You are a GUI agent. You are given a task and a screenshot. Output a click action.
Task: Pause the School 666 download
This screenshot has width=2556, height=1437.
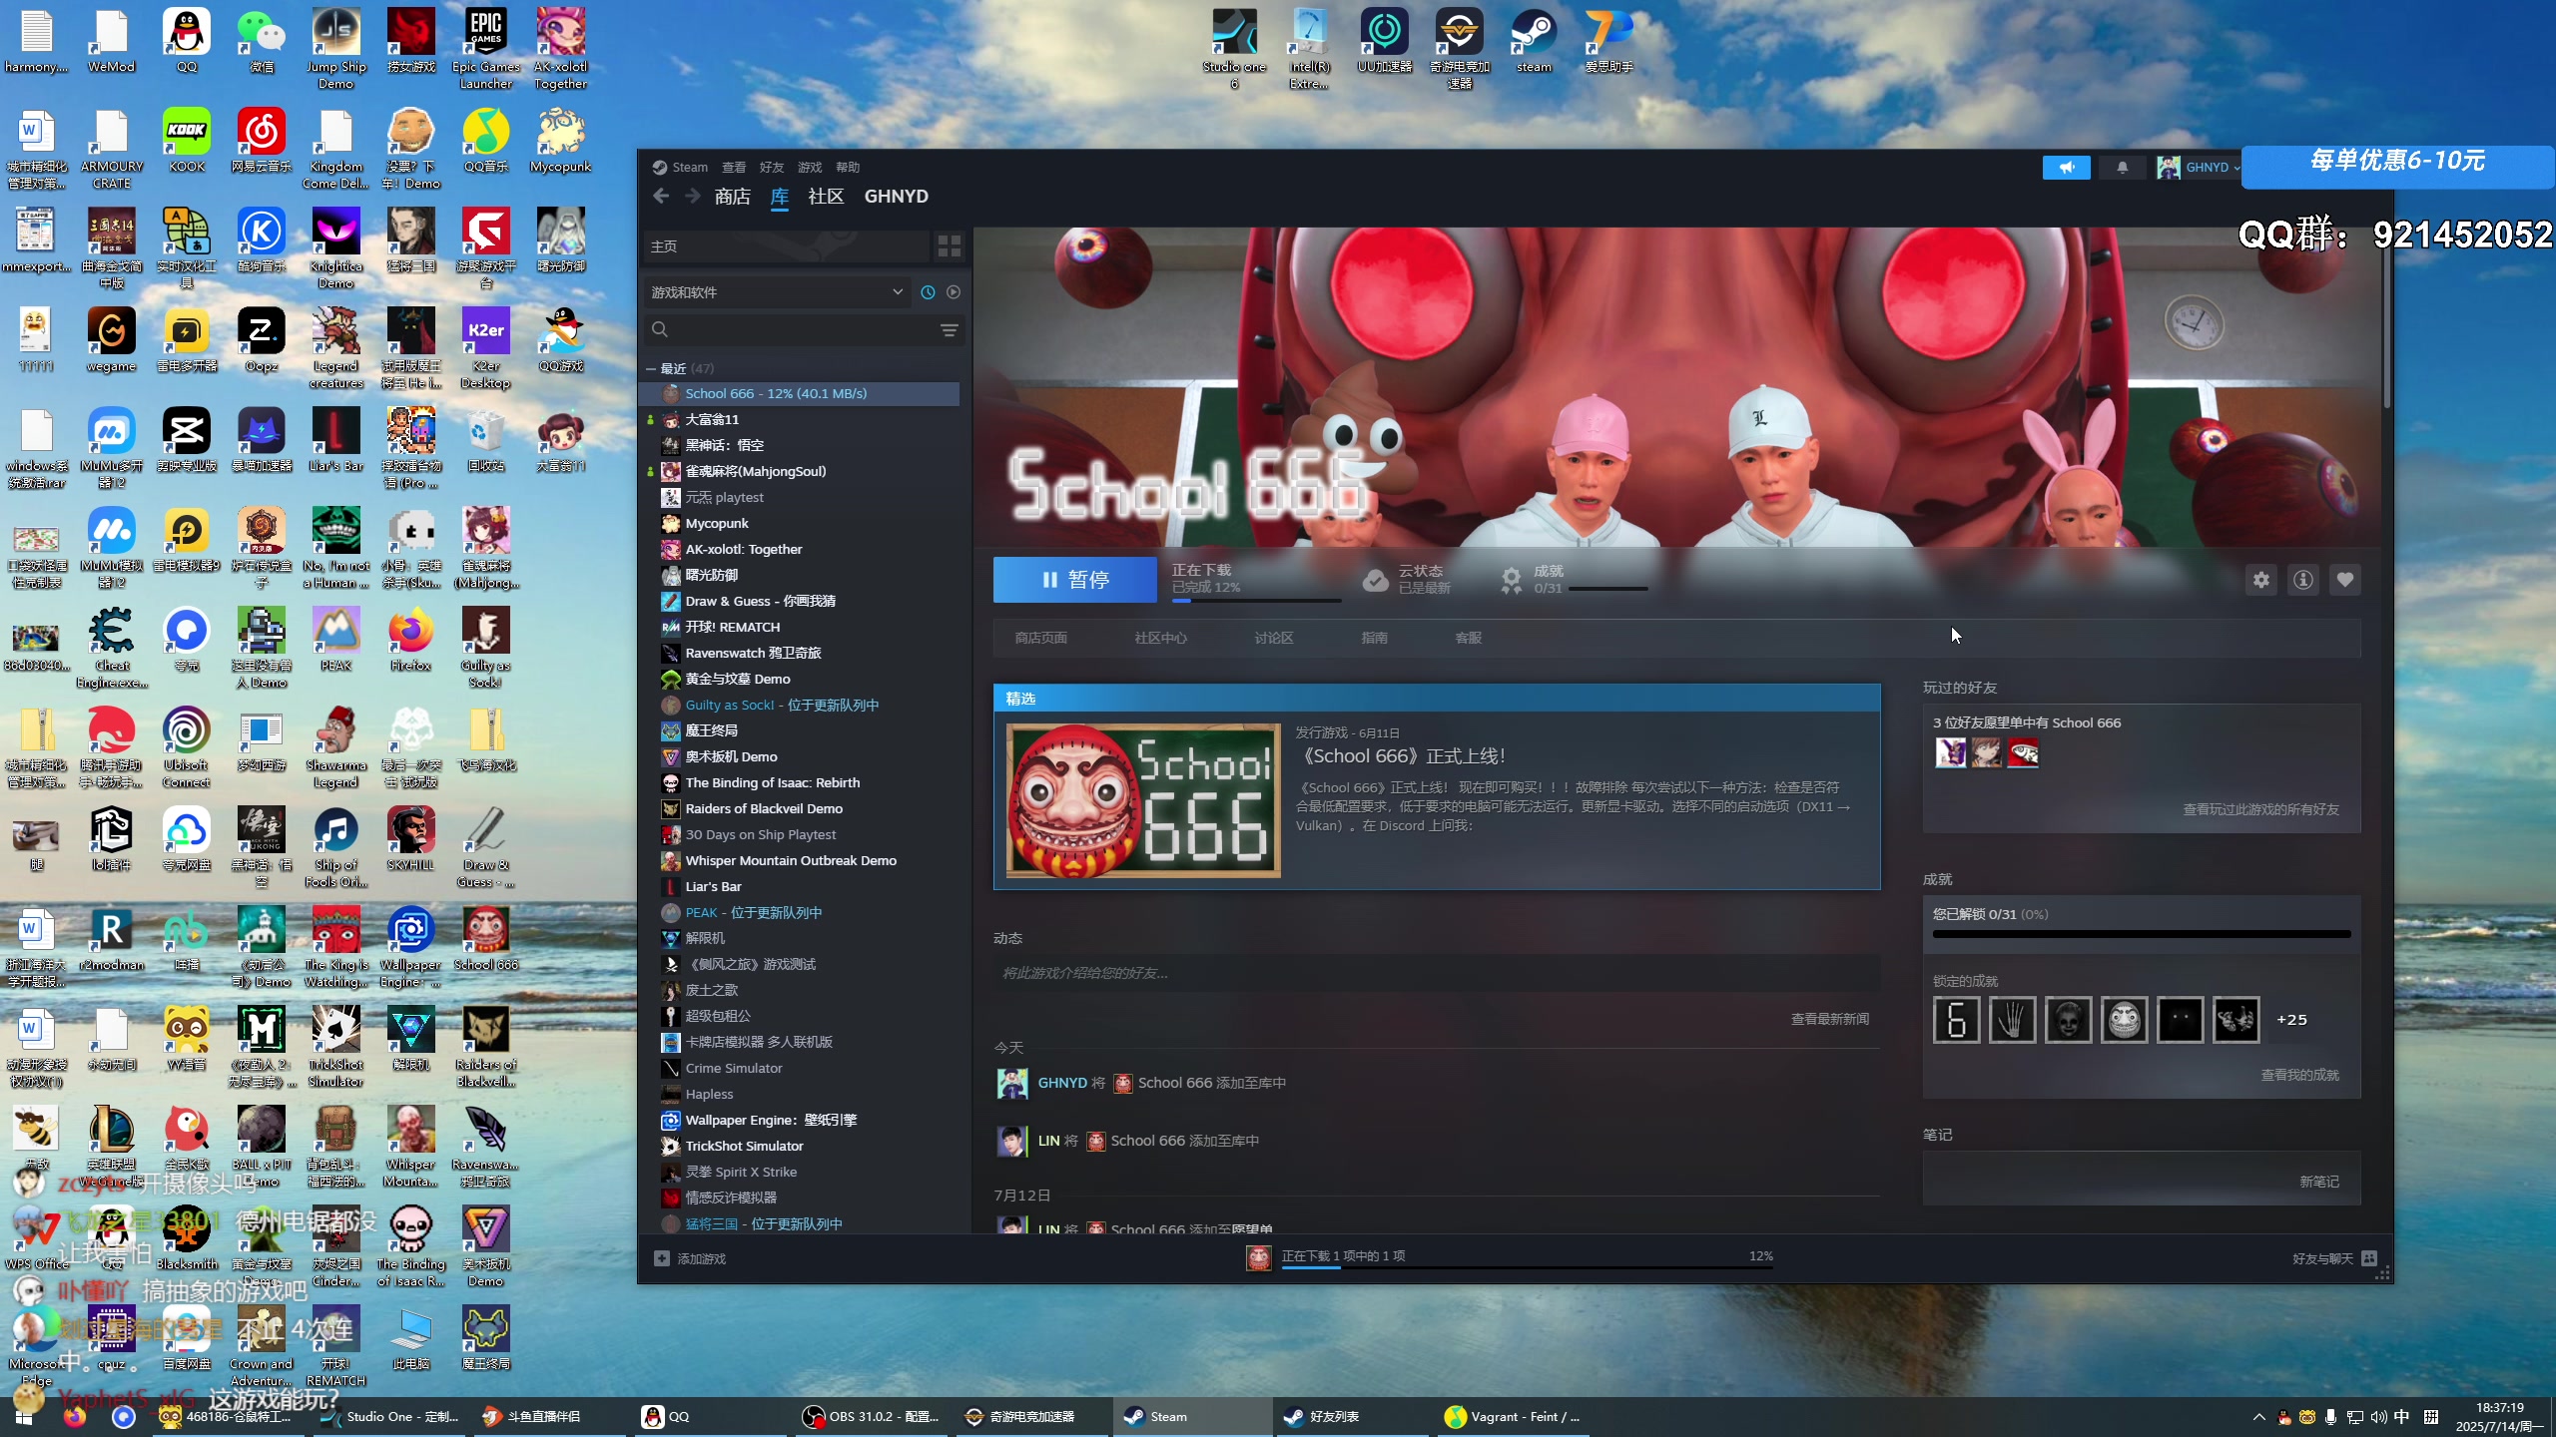pyautogui.click(x=1074, y=580)
